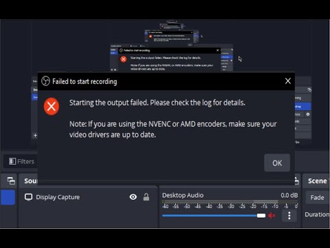Click the Scene Transitions dock header
330x248 pixels.
[317, 181]
